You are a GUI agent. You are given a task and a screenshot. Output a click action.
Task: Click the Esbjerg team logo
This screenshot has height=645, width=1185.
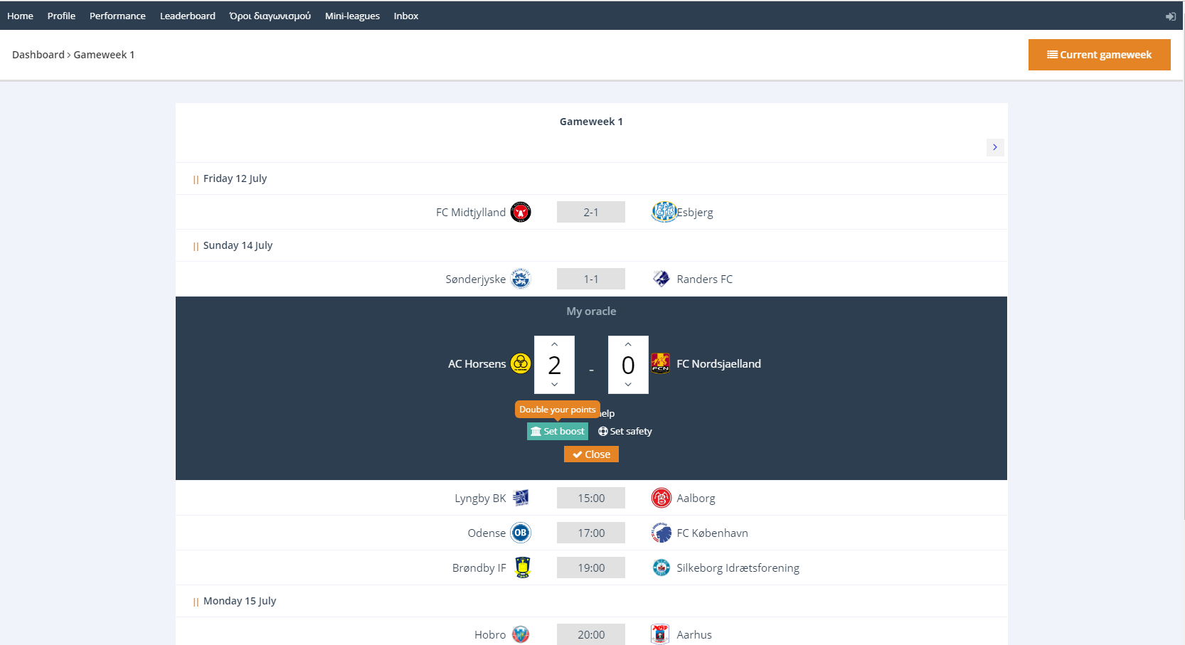click(664, 212)
